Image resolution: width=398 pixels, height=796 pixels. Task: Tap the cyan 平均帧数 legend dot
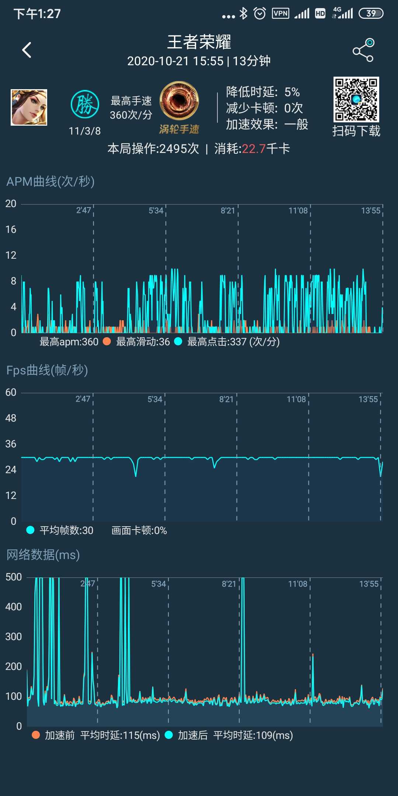pos(30,530)
